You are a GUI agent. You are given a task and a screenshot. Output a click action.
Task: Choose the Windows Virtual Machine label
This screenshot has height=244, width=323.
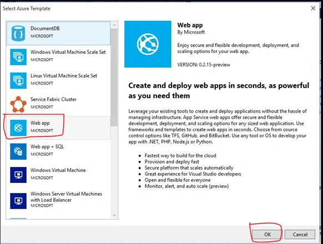tap(58, 170)
